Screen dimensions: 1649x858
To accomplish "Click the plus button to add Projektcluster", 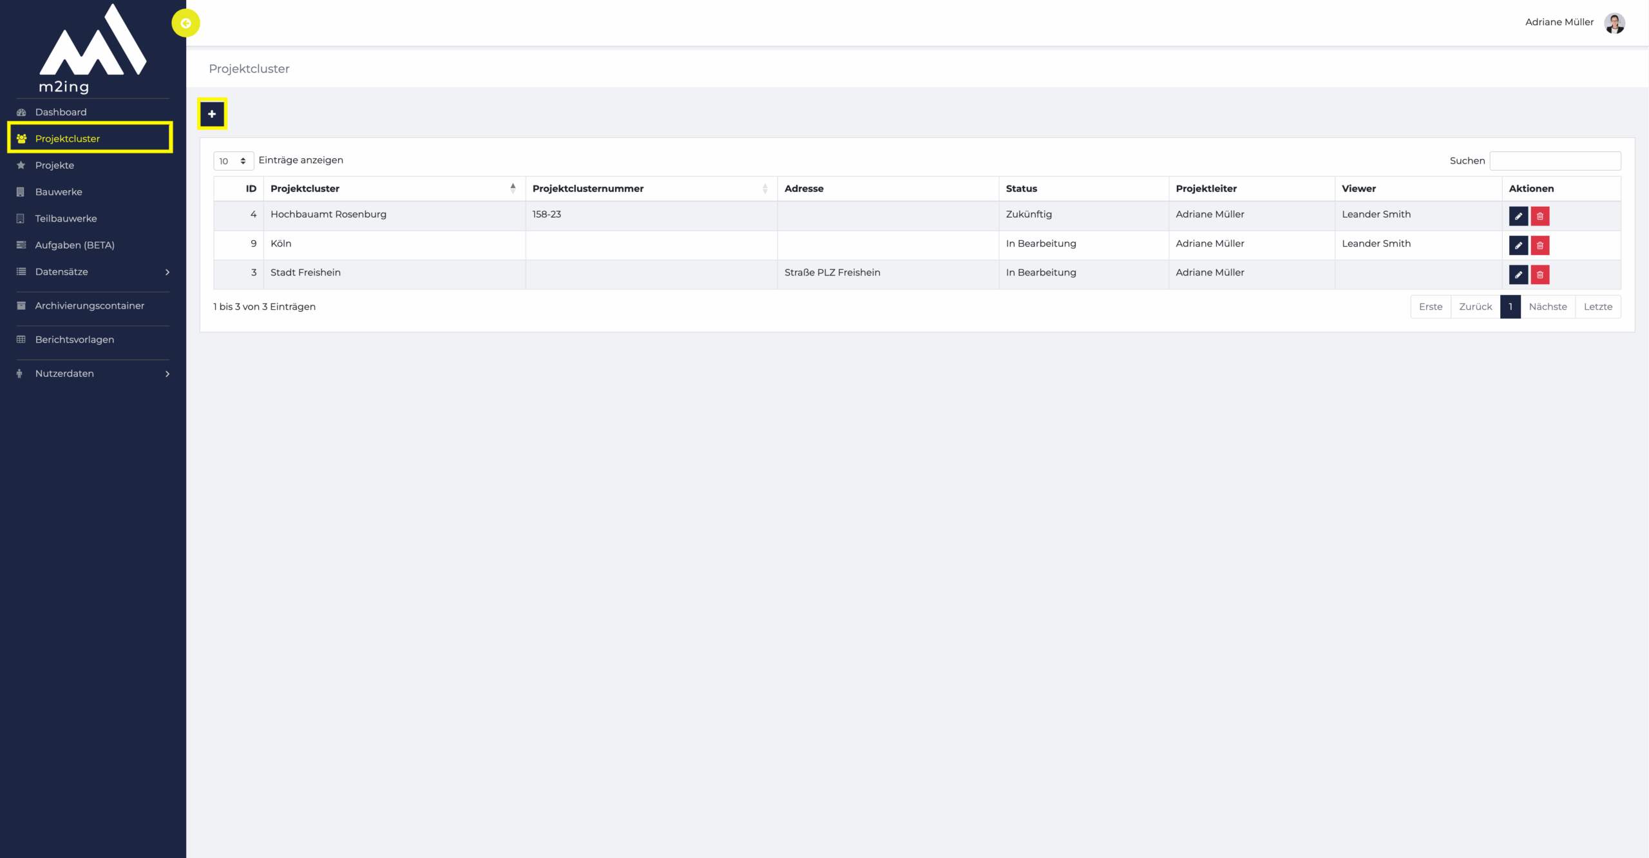I will [x=212, y=114].
